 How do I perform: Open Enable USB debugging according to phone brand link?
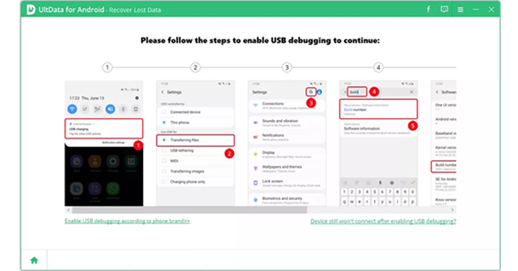click(127, 221)
